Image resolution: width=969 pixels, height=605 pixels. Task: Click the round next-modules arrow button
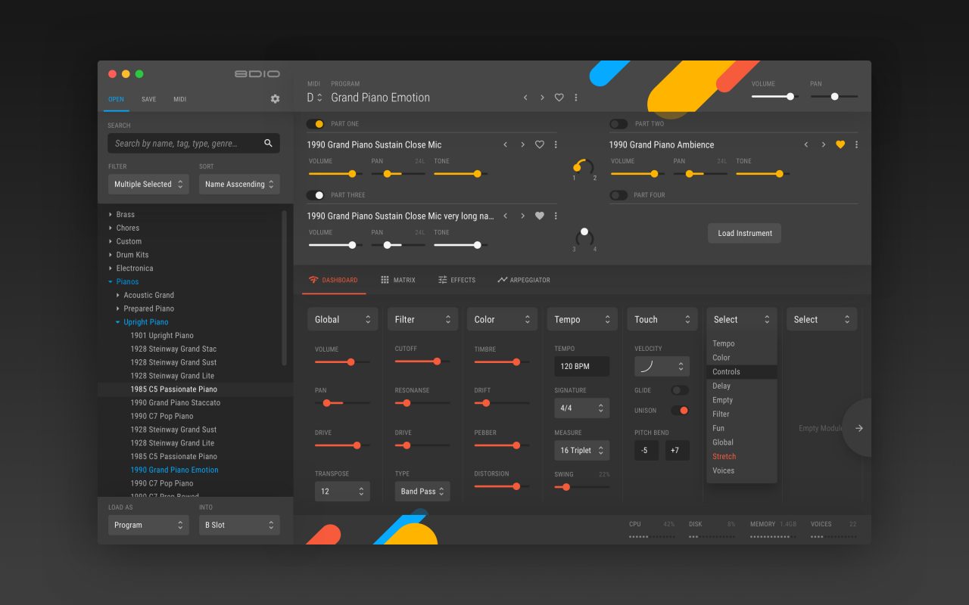[858, 428]
